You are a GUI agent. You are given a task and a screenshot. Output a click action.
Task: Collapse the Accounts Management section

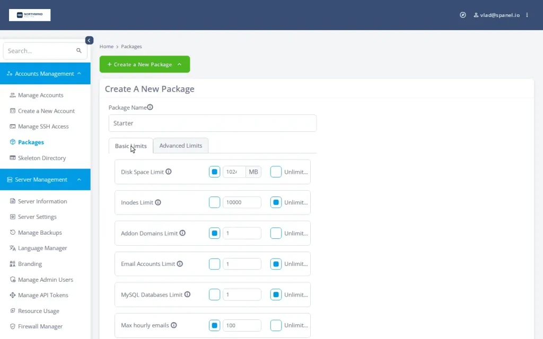(45, 73)
